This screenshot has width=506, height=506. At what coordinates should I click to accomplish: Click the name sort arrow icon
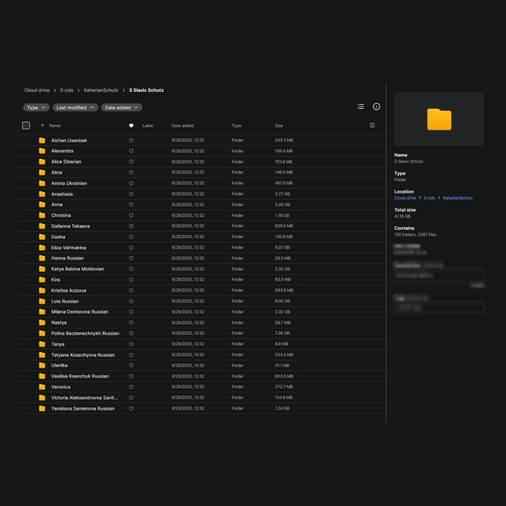coord(43,126)
